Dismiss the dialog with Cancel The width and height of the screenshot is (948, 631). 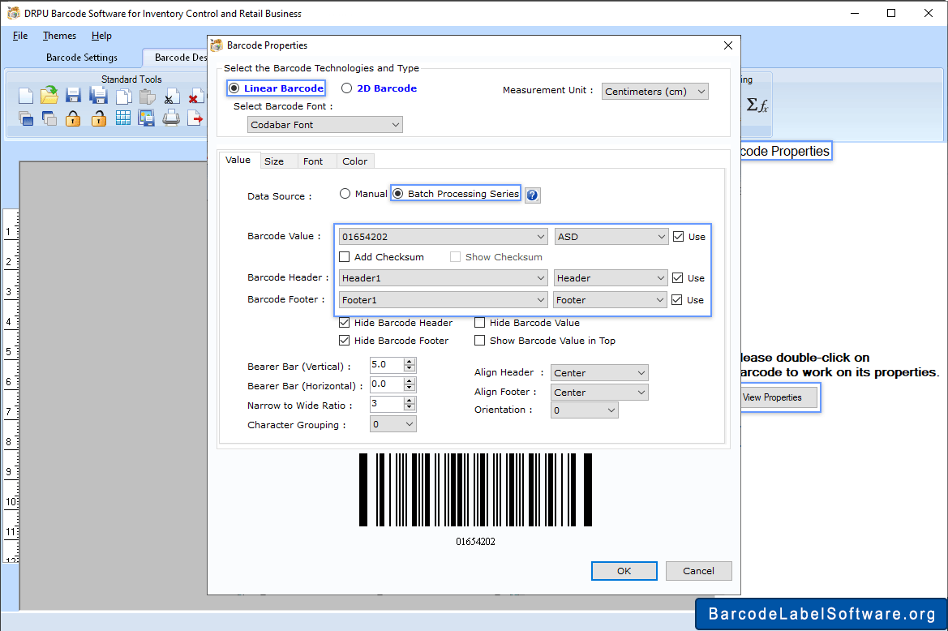pyautogui.click(x=698, y=570)
